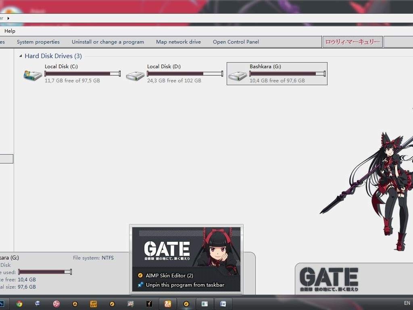Launch UC Browser from the taskbar
This screenshot has height=310, width=413.
[167, 304]
